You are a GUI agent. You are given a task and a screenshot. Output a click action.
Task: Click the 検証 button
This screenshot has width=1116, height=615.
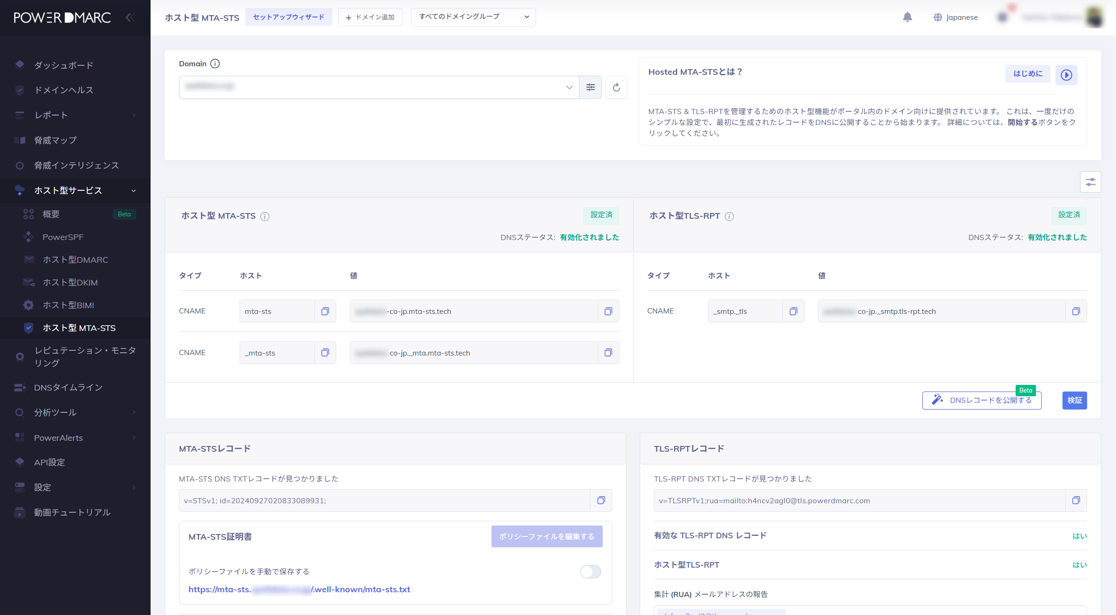1074,401
